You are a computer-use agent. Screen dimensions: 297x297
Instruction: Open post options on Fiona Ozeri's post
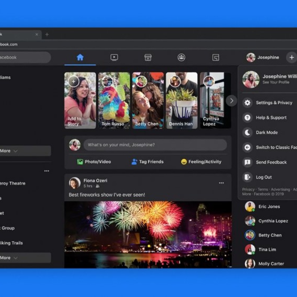pos(221,183)
